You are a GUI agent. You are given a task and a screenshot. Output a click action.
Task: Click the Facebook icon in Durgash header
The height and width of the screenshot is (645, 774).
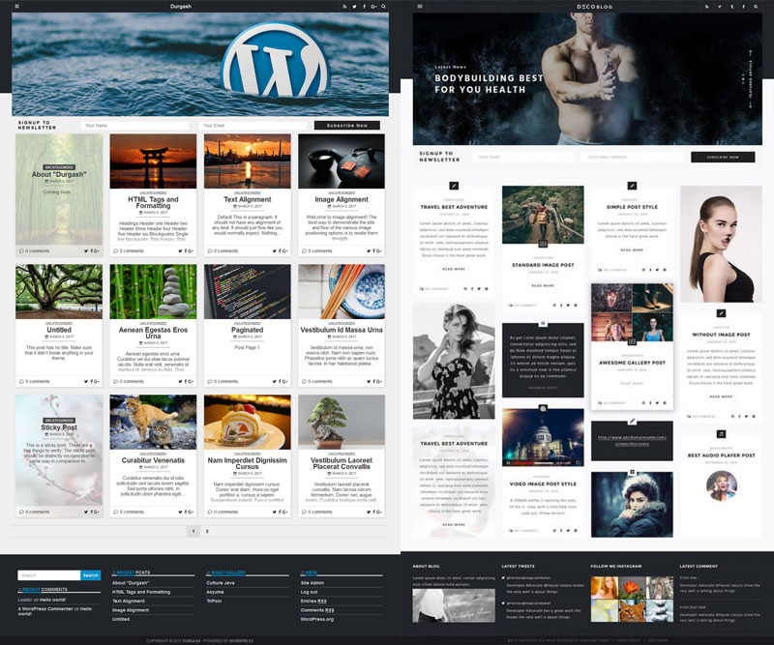(365, 7)
